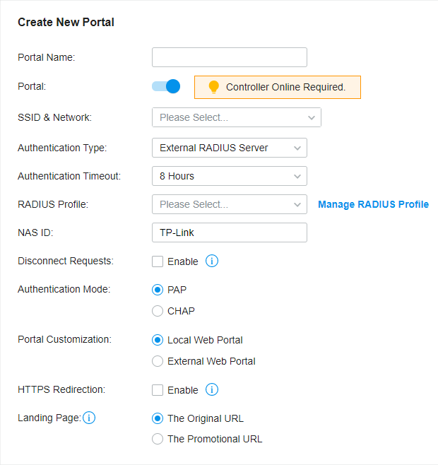
Task: Enable the HTTPS Redirection checkbox
Action: pos(158,390)
